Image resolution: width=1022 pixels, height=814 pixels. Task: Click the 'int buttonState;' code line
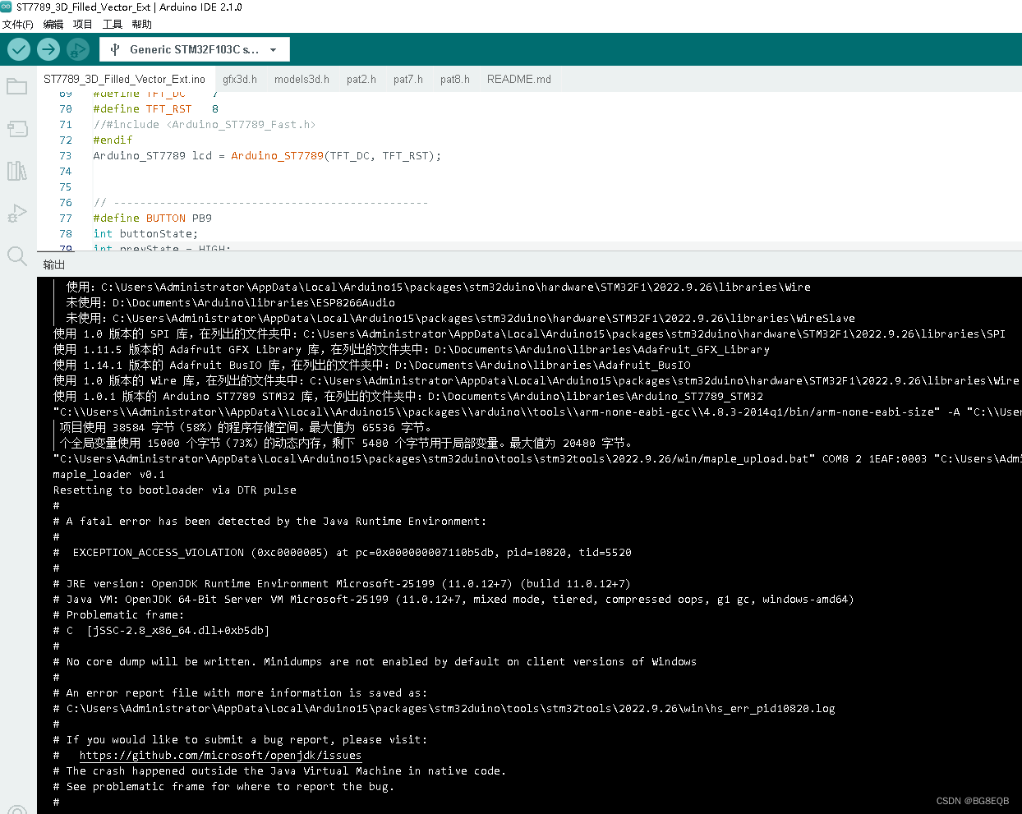point(145,234)
